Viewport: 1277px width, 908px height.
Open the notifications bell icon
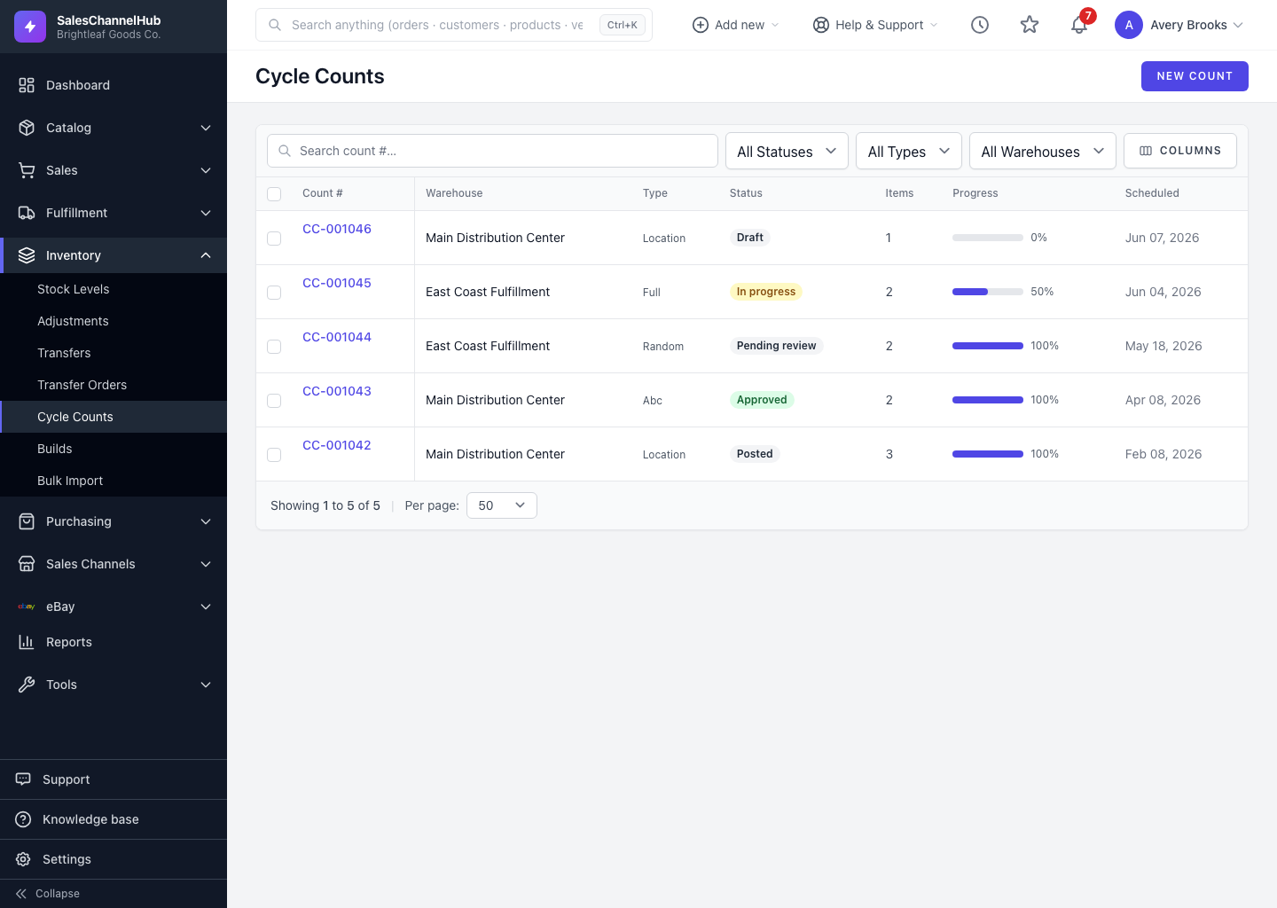[1078, 25]
